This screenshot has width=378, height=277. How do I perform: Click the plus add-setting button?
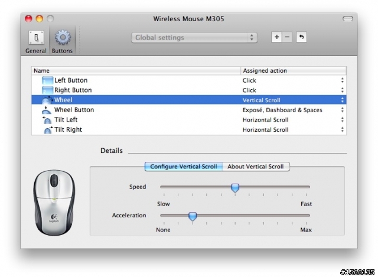[x=276, y=37]
